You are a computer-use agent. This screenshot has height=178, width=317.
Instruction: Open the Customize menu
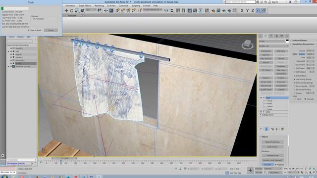pyautogui.click(x=123, y=5)
